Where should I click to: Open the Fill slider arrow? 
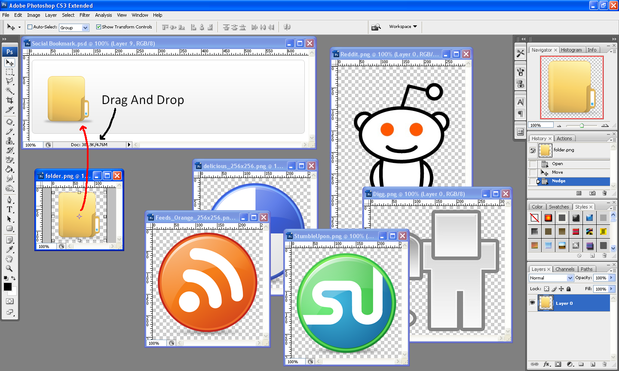(x=612, y=289)
